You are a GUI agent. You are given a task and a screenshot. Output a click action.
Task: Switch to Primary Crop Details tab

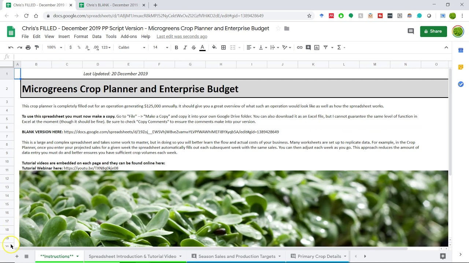(x=319, y=256)
